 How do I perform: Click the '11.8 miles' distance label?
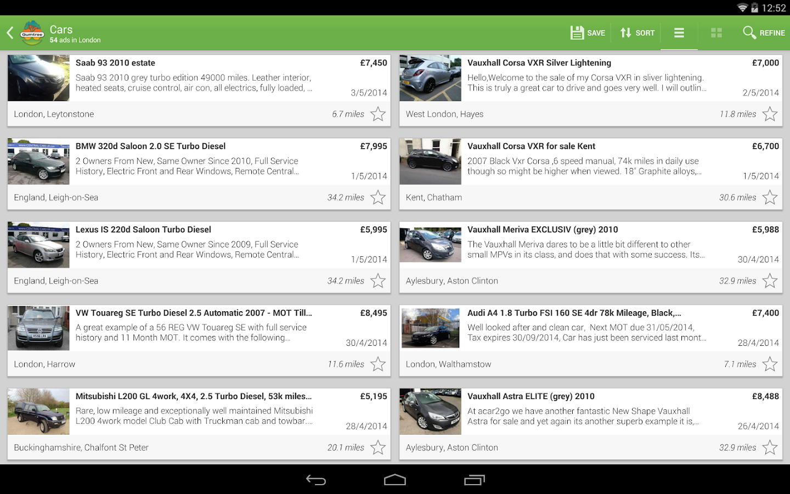click(738, 114)
